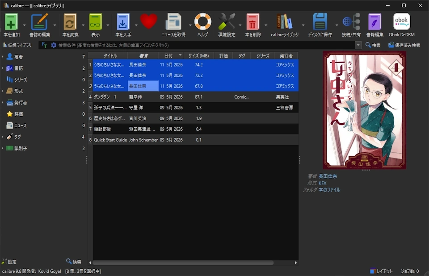429x276 pixels.
Task: Click the full-text search FT icon
Action: (x=44, y=45)
